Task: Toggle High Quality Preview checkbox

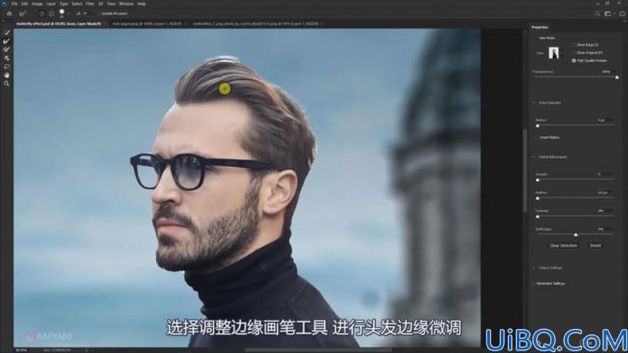Action: pyautogui.click(x=574, y=61)
